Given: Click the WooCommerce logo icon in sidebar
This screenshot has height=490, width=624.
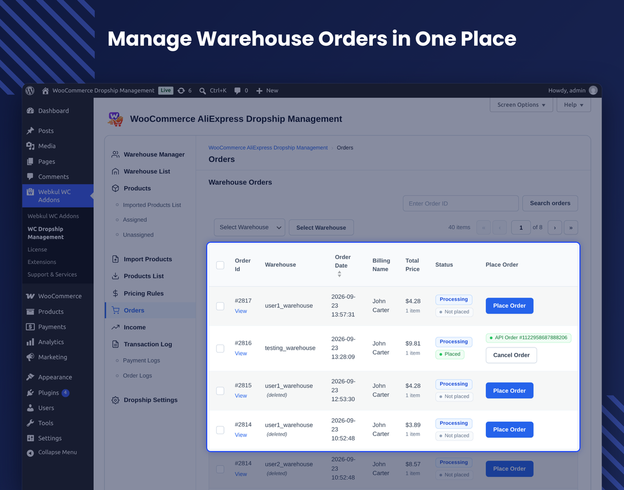Looking at the screenshot, I should pos(30,296).
